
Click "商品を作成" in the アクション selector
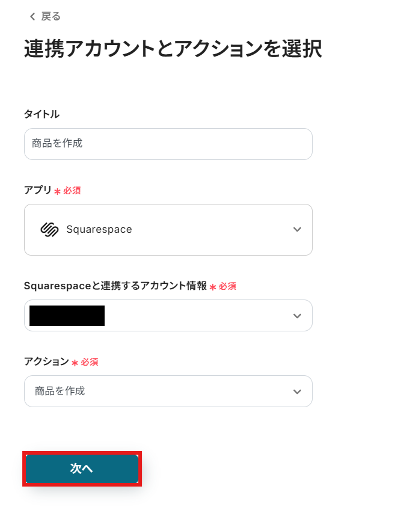[60, 391]
